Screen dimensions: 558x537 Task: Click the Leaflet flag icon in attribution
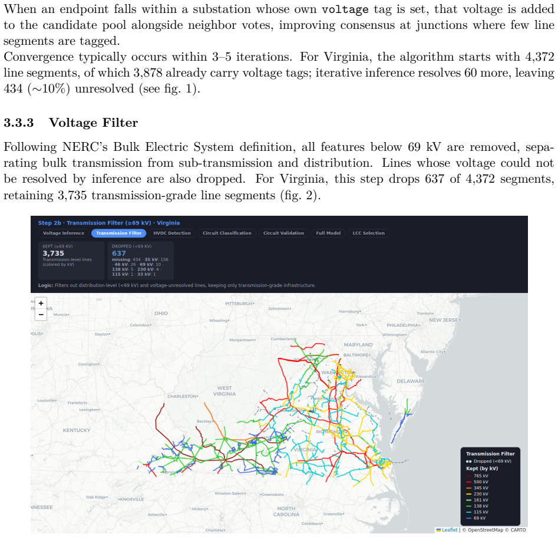click(438, 530)
